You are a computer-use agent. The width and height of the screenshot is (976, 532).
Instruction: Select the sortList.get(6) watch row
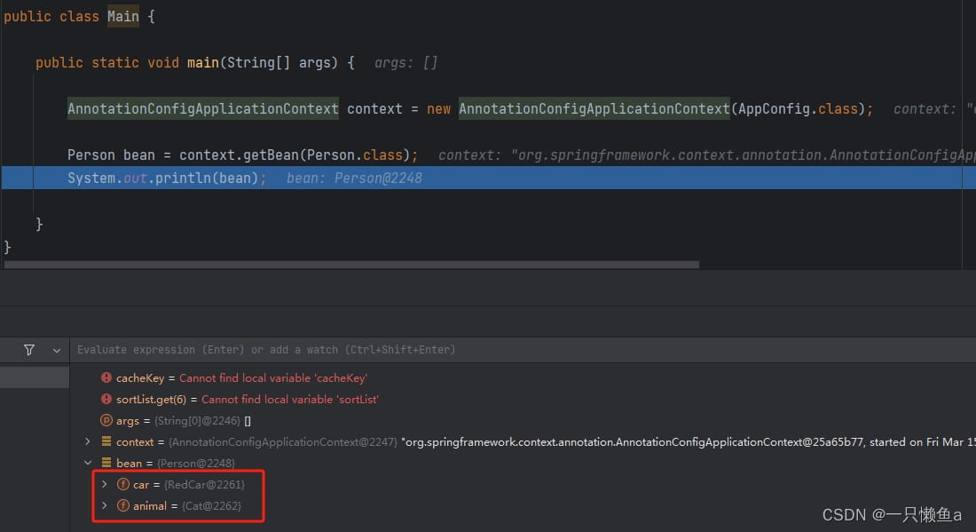523,400
